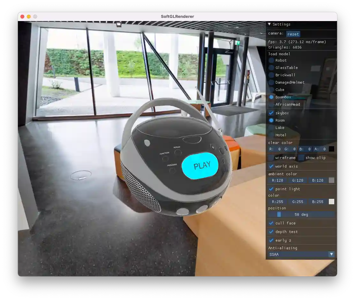Click the Anti-aliasing dropdown arrow
This screenshot has height=300, width=355.
[x=331, y=254]
